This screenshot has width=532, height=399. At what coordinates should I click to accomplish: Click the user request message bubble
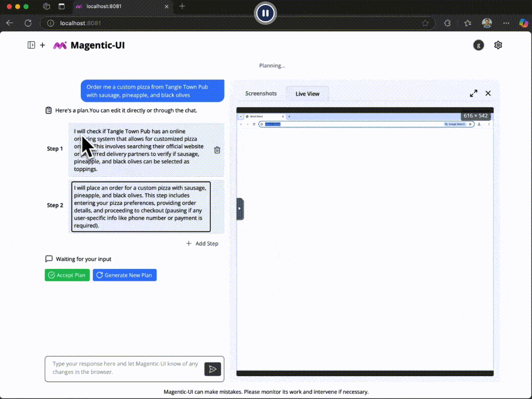pos(152,91)
